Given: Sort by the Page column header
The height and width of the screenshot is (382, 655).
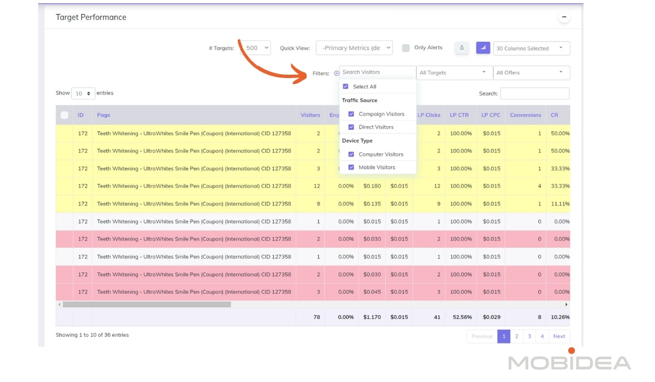Looking at the screenshot, I should pyautogui.click(x=194, y=115).
